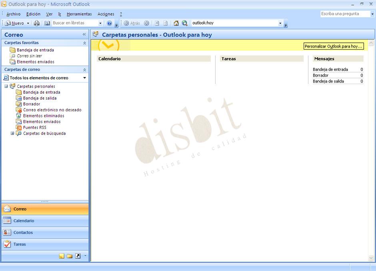Click Personalizar Outlook para hoy button
The width and height of the screenshot is (376, 271).
click(x=333, y=46)
